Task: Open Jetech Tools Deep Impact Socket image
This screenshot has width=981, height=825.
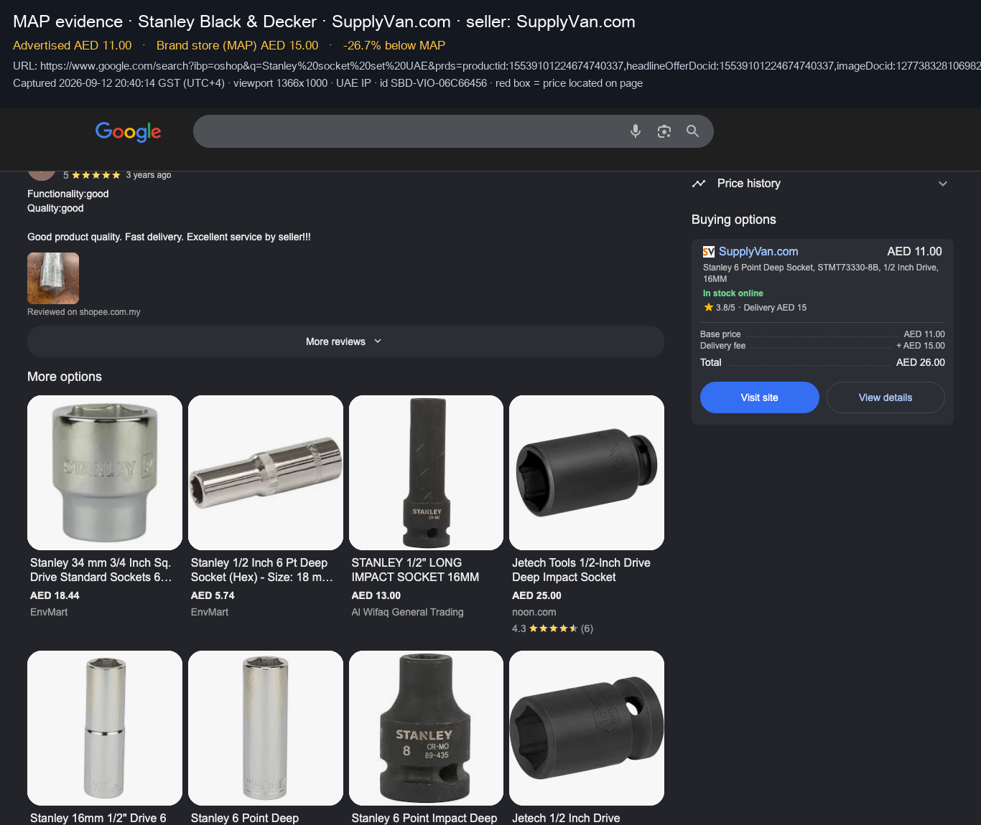Action: 587,473
